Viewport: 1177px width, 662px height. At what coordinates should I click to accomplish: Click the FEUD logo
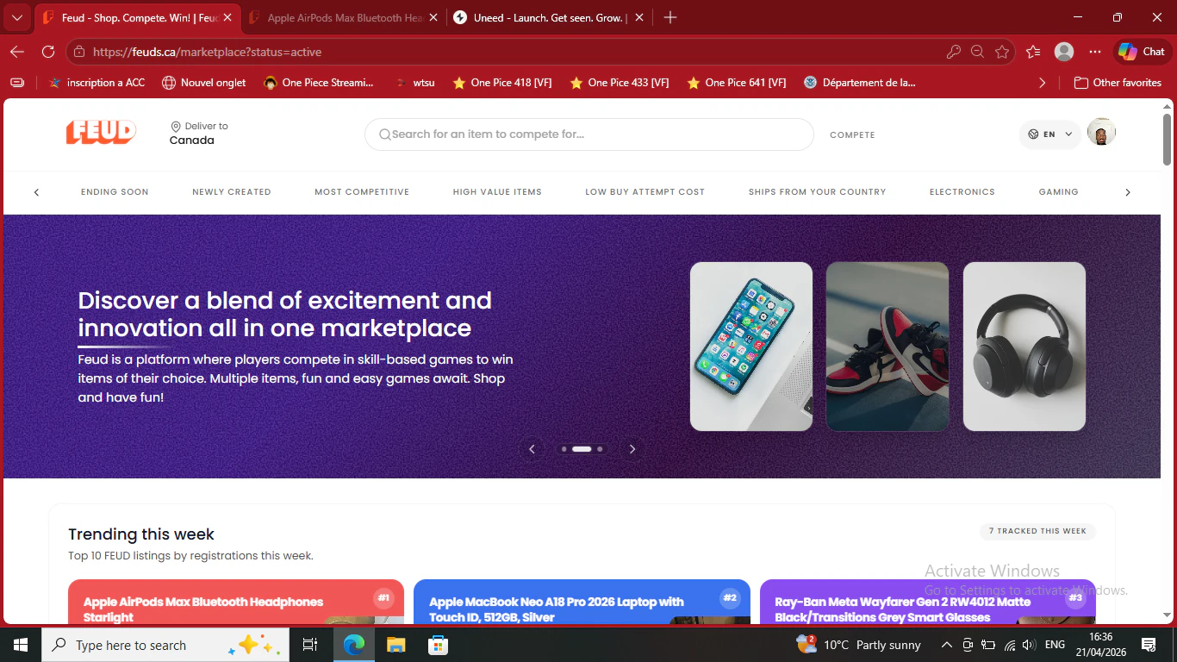tap(101, 132)
